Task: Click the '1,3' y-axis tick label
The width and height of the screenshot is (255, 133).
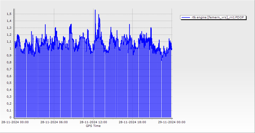Action: pyautogui.click(x=9, y=28)
